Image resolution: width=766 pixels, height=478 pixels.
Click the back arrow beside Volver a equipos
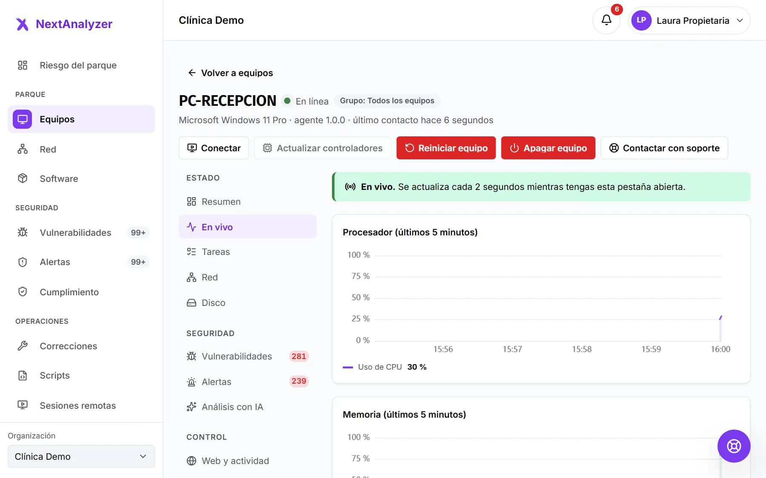(192, 73)
